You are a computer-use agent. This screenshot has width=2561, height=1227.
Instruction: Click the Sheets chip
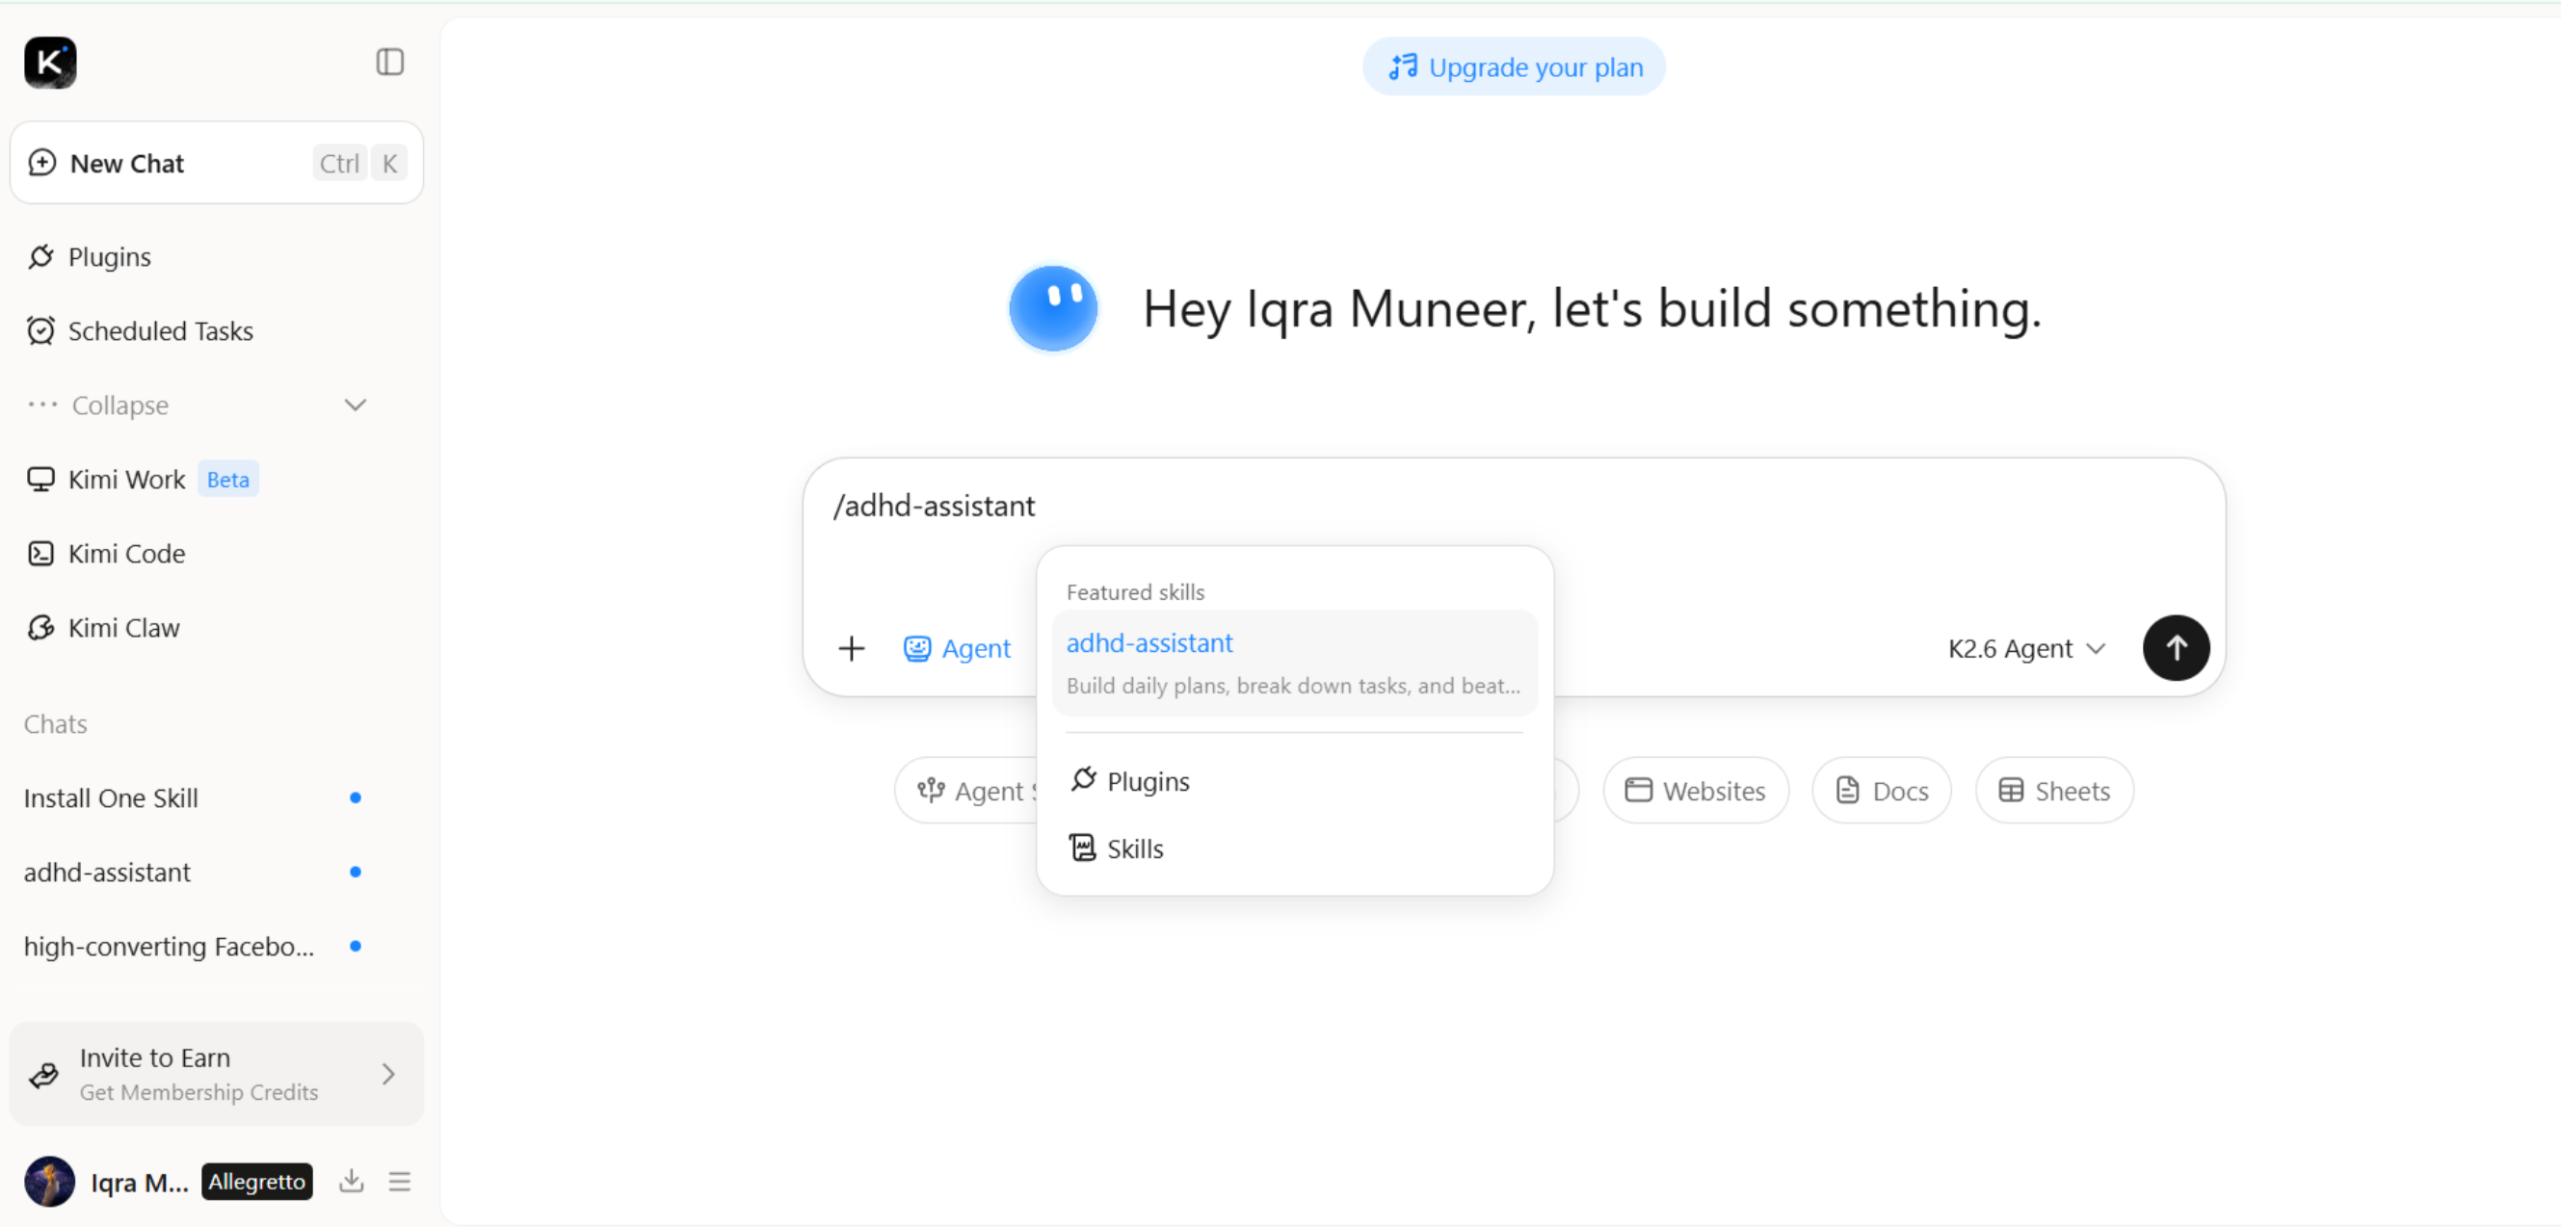click(x=2054, y=791)
